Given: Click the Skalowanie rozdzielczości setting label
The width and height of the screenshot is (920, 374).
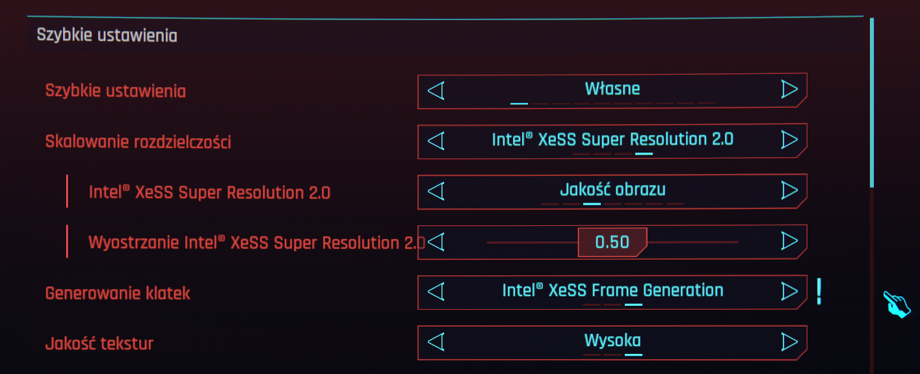Looking at the screenshot, I should [138, 142].
